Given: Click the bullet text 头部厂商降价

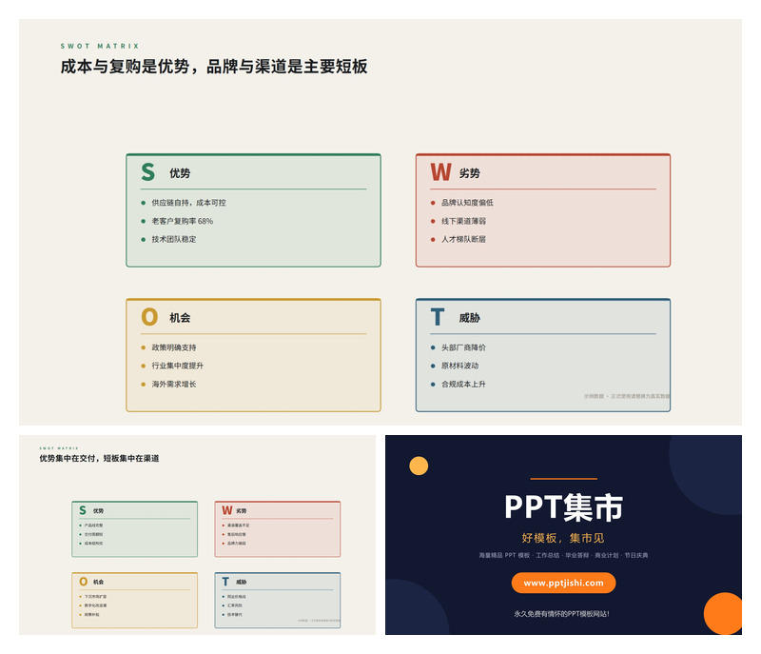Looking at the screenshot, I should (463, 347).
